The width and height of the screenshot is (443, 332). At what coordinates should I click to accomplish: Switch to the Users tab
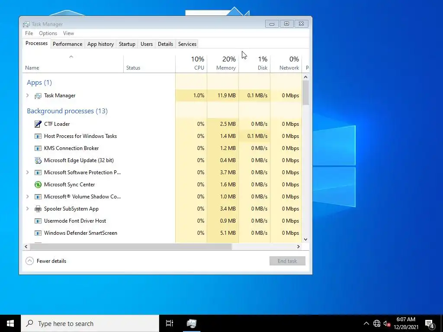146,44
